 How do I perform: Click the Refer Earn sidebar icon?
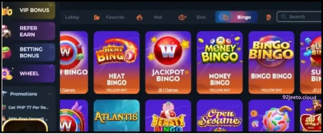click(6, 32)
